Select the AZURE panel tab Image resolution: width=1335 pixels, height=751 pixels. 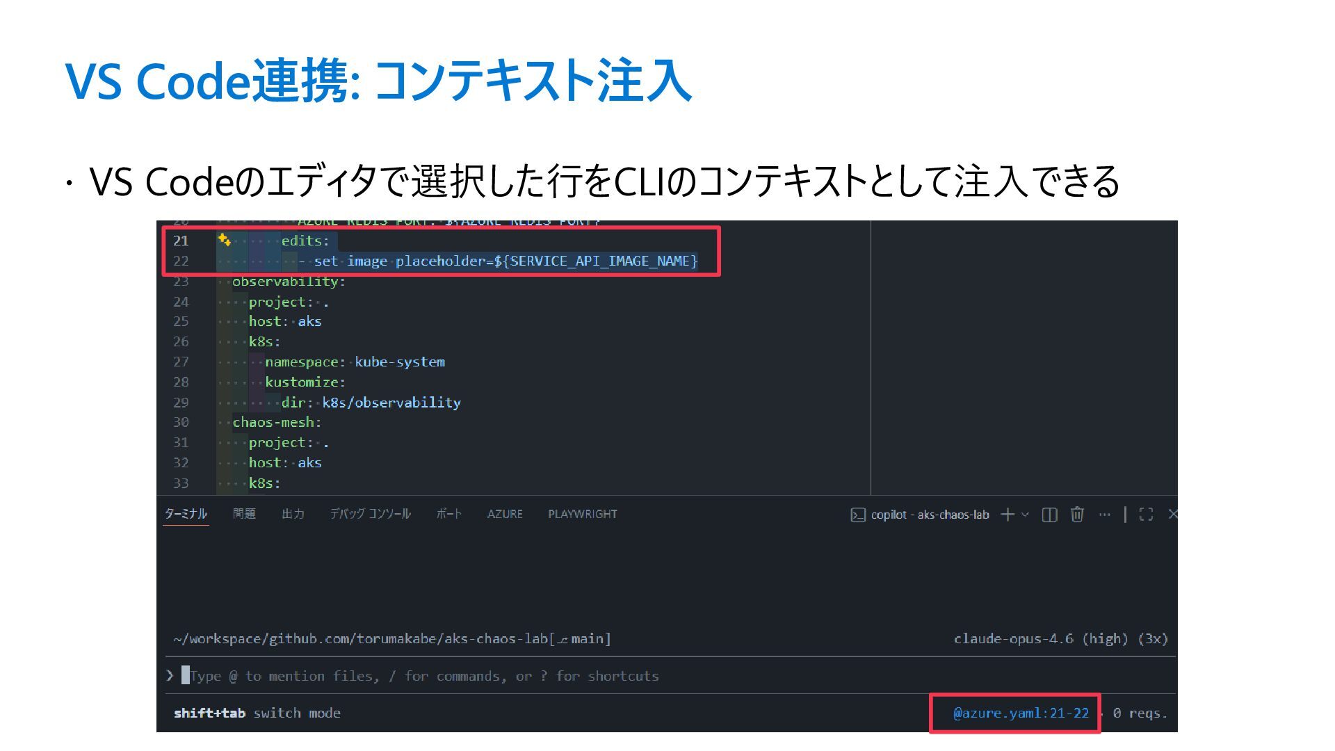(505, 514)
